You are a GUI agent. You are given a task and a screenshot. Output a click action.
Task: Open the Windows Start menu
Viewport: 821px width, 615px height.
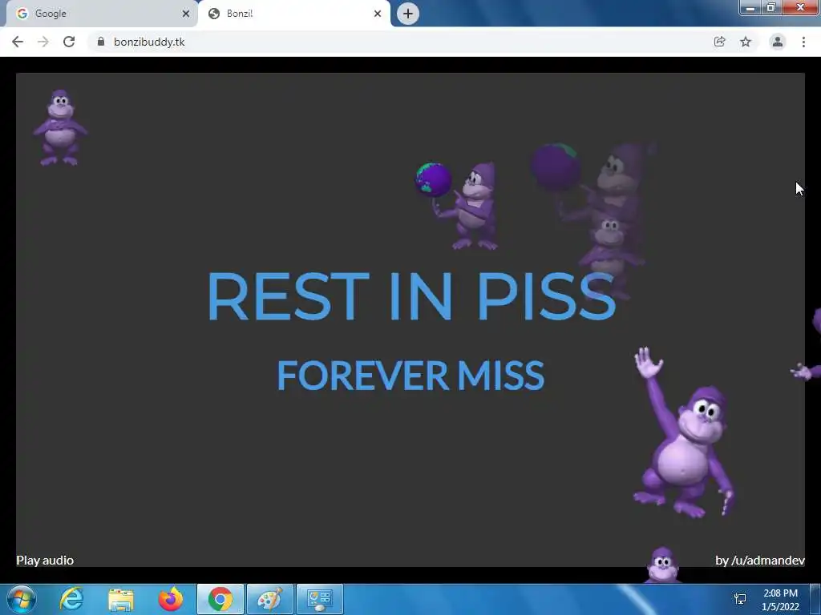[21, 599]
